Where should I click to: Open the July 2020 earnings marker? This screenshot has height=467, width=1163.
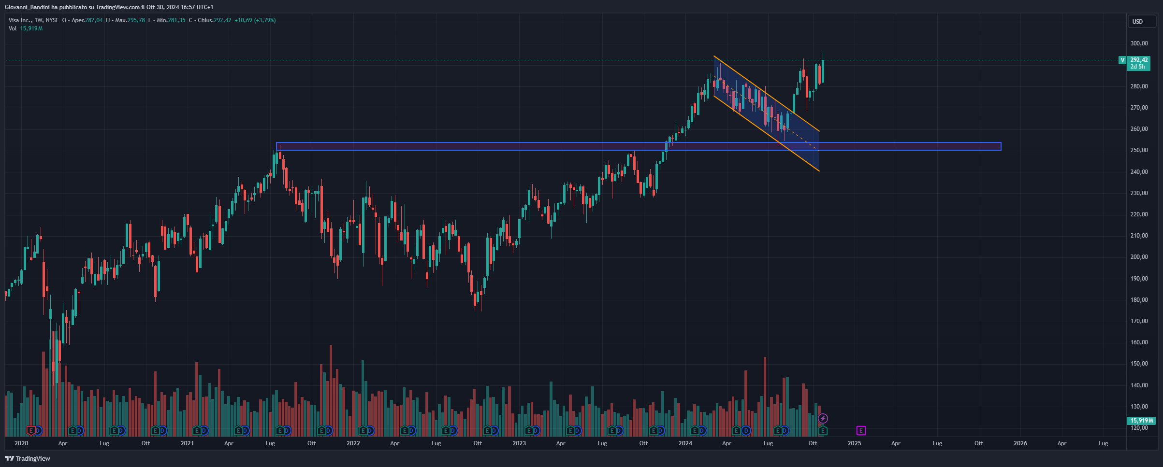pos(115,430)
